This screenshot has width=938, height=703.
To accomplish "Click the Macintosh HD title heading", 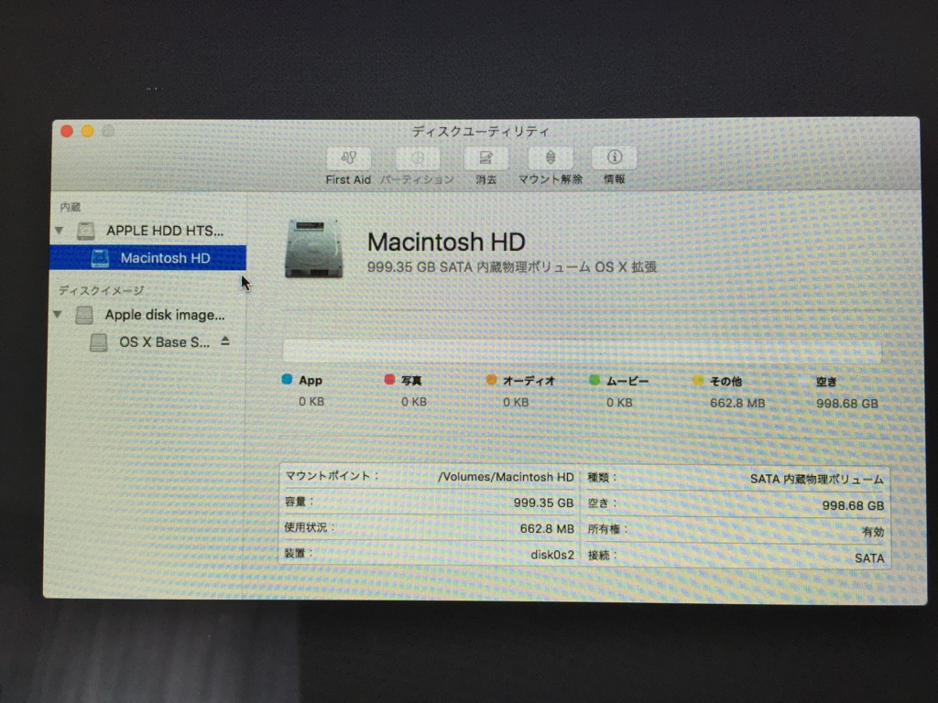I will [446, 242].
